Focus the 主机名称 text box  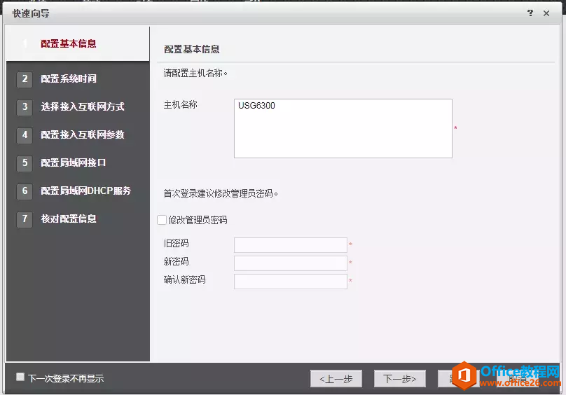pyautogui.click(x=343, y=129)
